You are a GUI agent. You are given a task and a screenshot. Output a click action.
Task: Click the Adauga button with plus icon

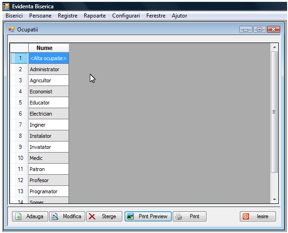point(30,216)
